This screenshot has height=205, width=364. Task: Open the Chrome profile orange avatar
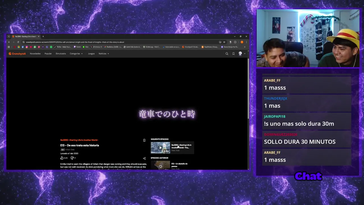click(242, 42)
